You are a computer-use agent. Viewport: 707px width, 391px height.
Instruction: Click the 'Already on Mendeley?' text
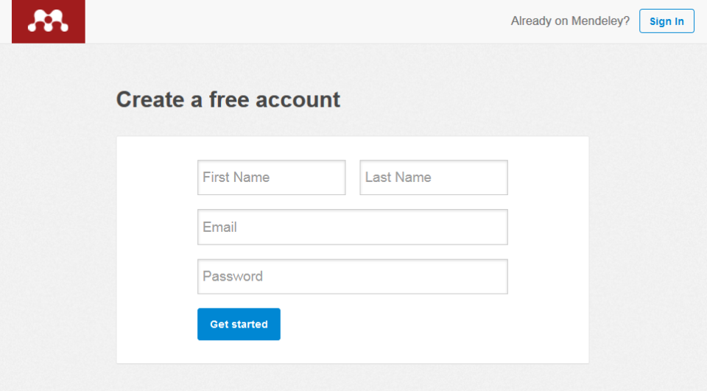click(x=570, y=21)
